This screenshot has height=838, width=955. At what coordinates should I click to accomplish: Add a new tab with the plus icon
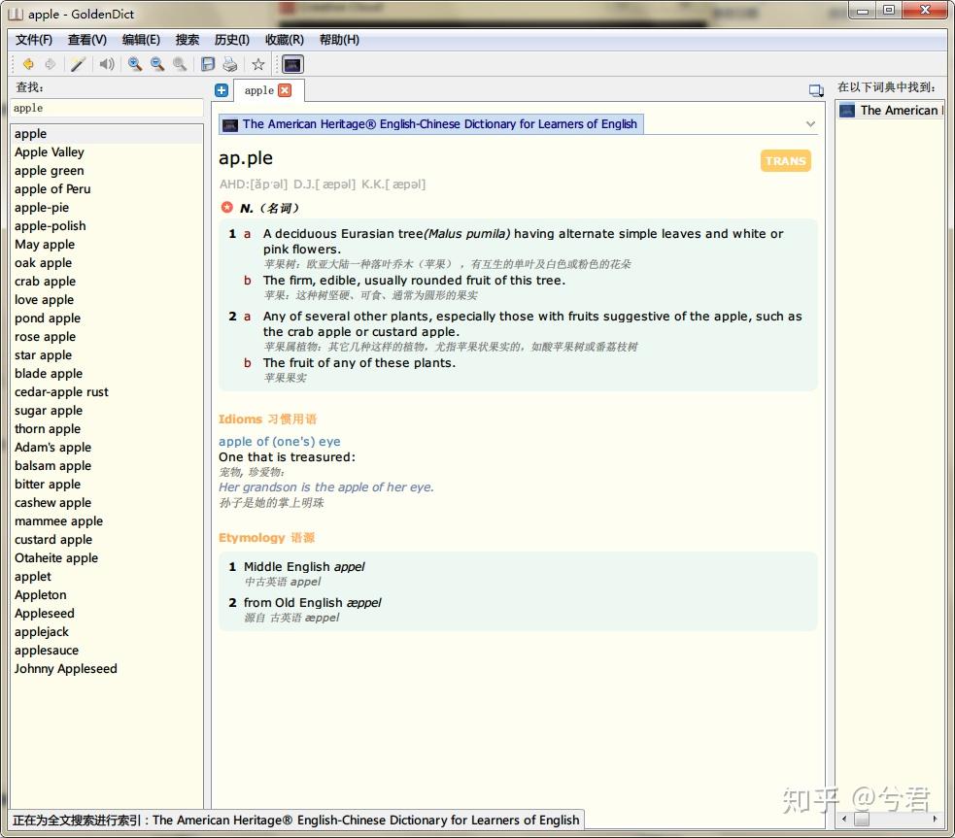(222, 90)
